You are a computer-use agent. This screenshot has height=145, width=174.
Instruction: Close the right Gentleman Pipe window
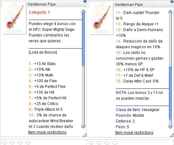click(x=172, y=2)
